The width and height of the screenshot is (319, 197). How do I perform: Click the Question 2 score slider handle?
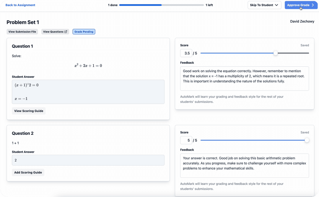pos(307,140)
